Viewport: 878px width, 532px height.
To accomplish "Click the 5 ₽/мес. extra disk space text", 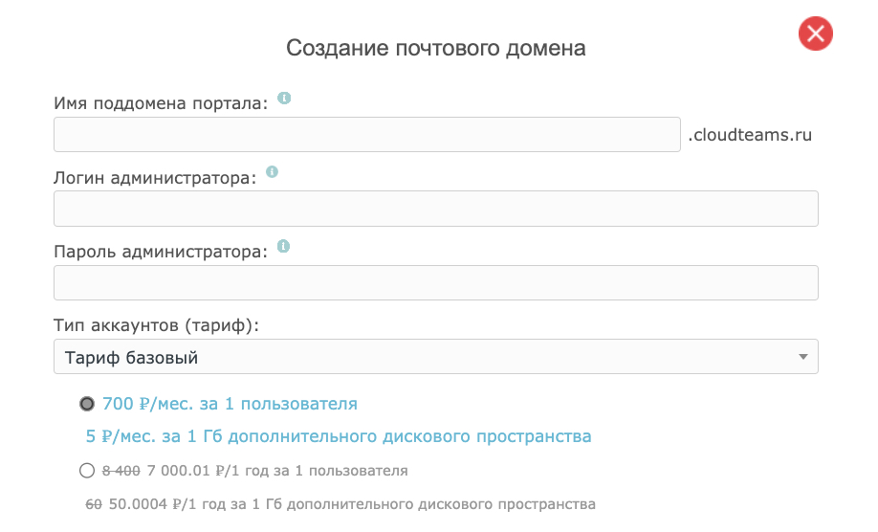I will coord(339,436).
